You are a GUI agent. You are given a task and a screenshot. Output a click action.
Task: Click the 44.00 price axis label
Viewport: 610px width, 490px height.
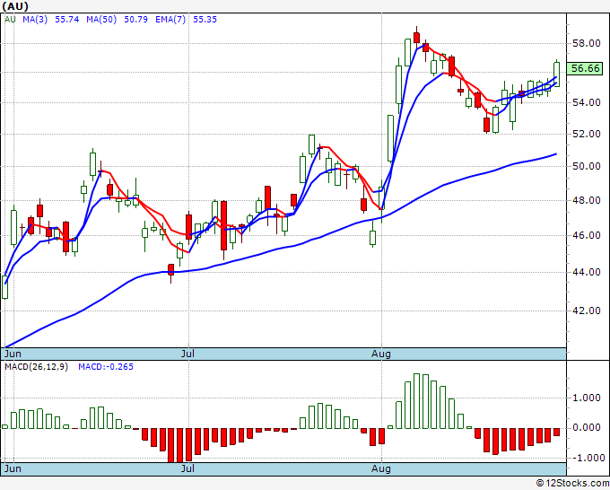click(x=587, y=272)
